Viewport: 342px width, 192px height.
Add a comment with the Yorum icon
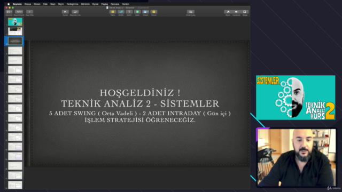tap(154, 12)
